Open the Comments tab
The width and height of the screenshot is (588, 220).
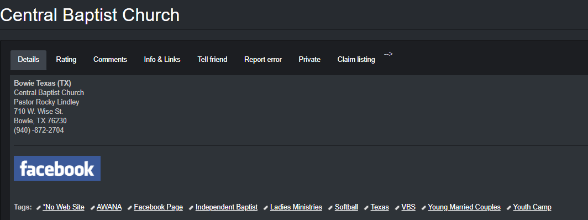[111, 60]
